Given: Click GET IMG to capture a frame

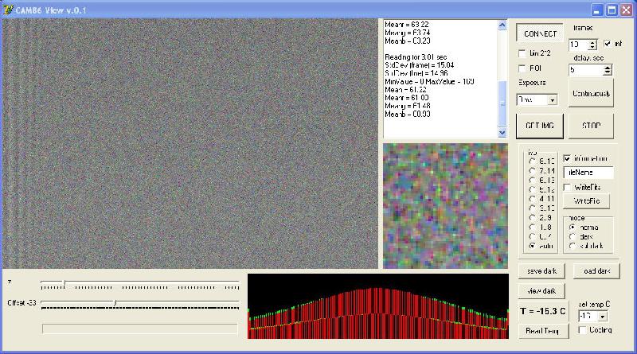Looking at the screenshot, I should 540,126.
